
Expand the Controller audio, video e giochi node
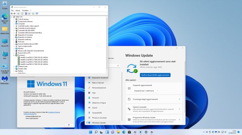(x=14, y=26)
